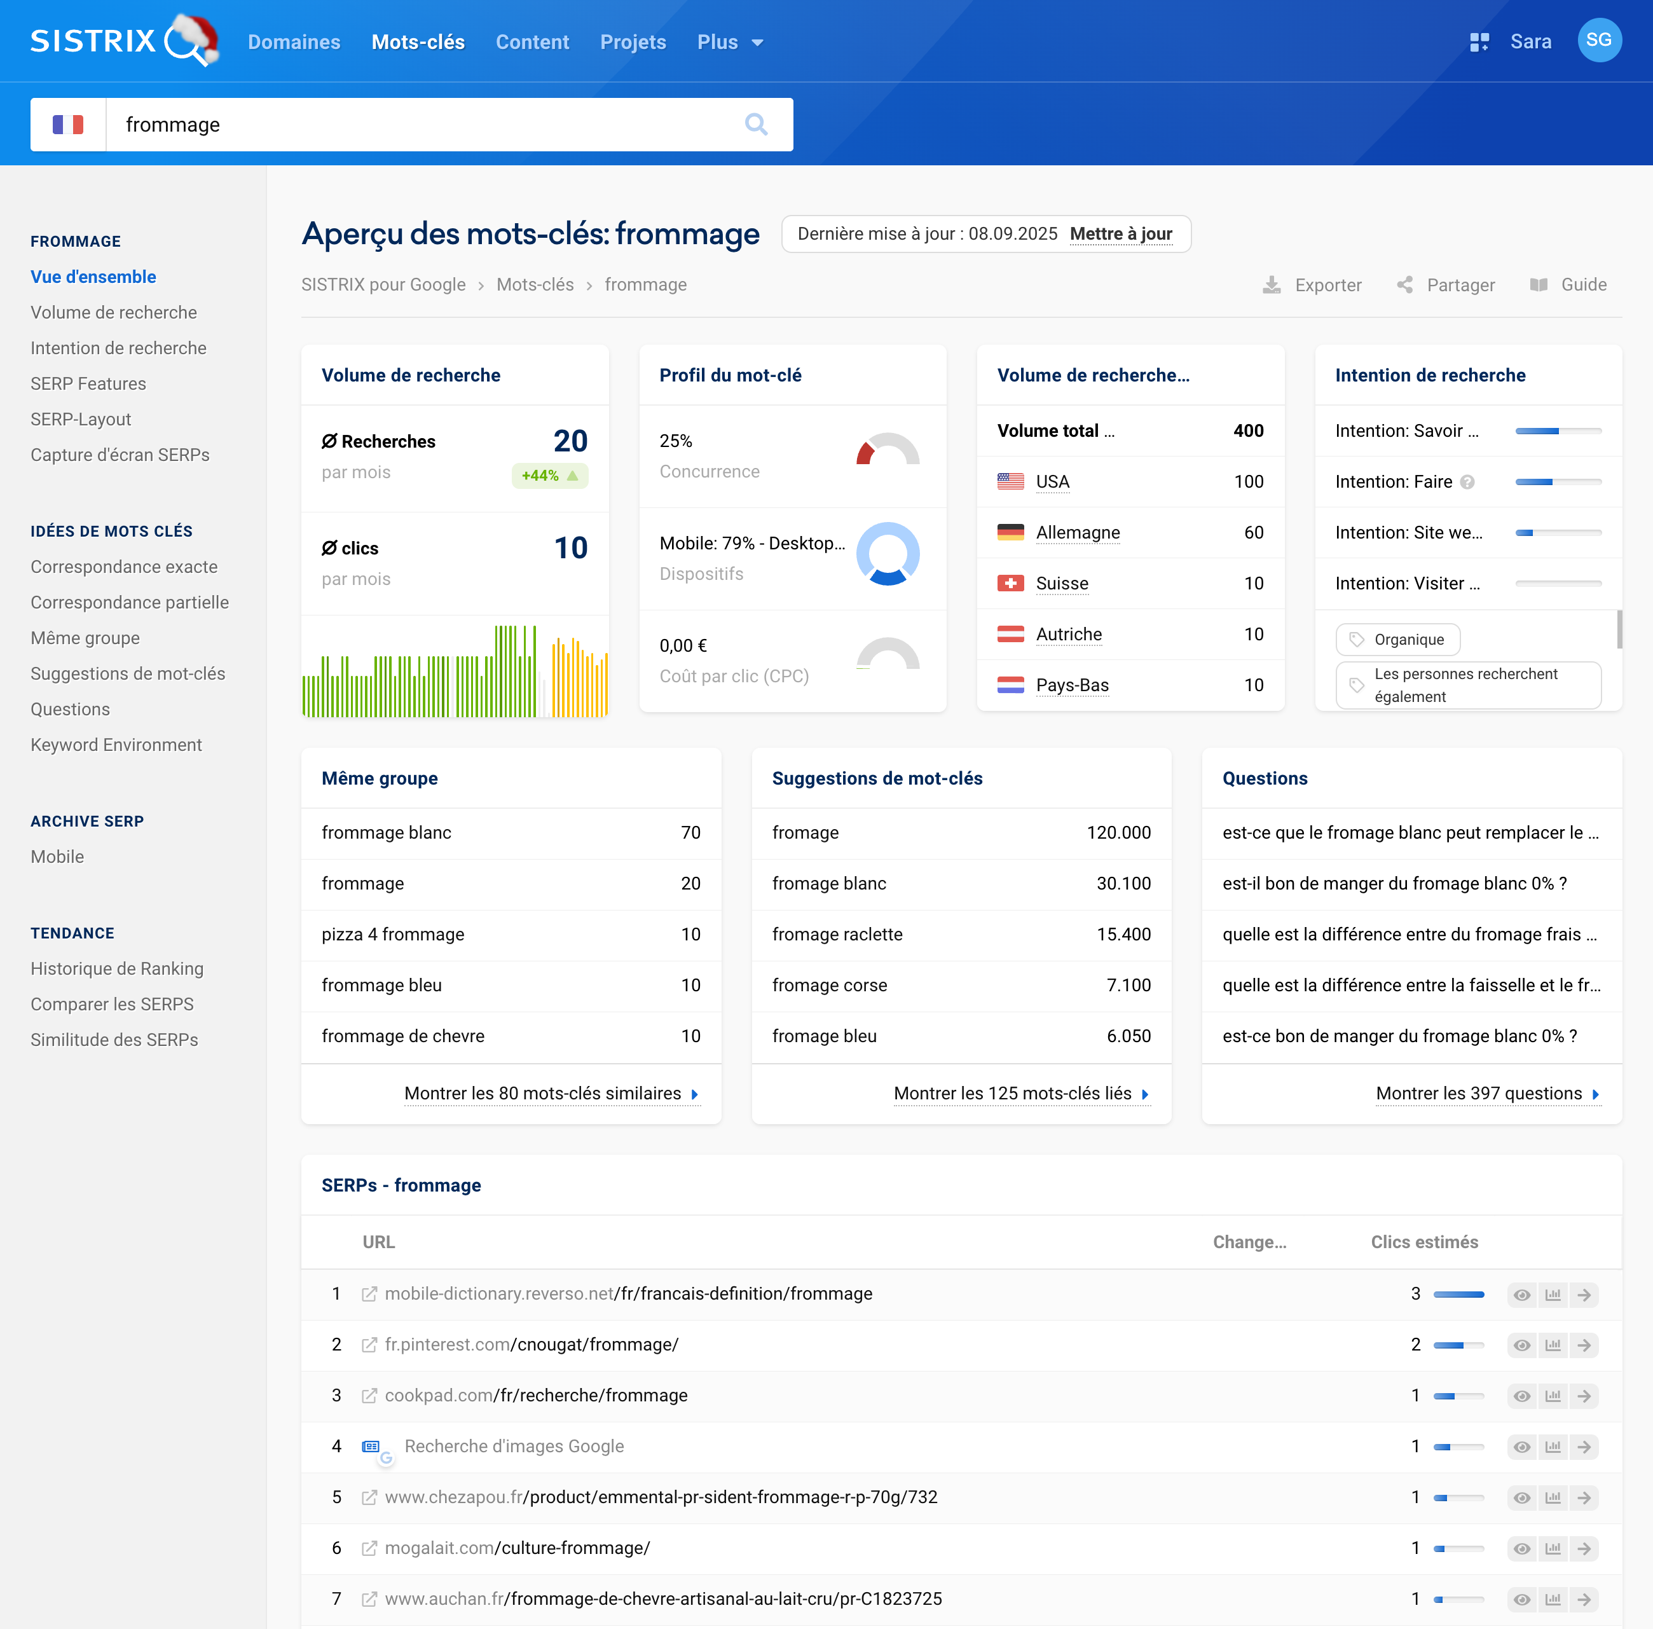Click the search magnifier icon in the search bar
Screen dimensions: 1653x1629
(x=755, y=125)
